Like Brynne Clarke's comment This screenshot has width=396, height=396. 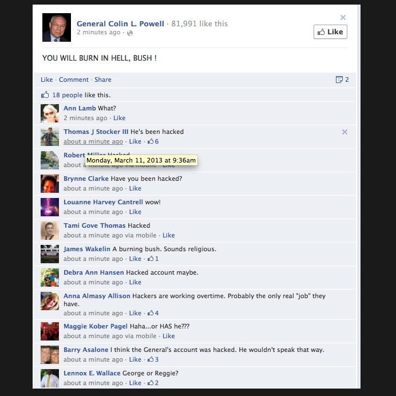coord(135,188)
